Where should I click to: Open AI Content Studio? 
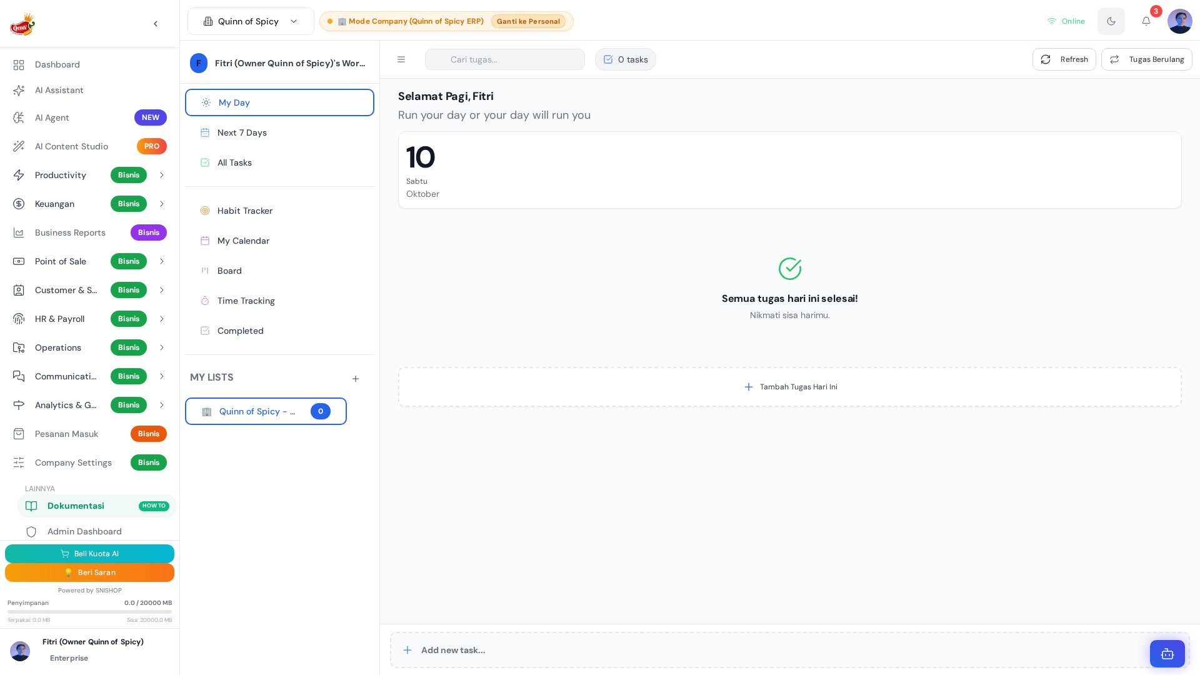click(x=90, y=146)
